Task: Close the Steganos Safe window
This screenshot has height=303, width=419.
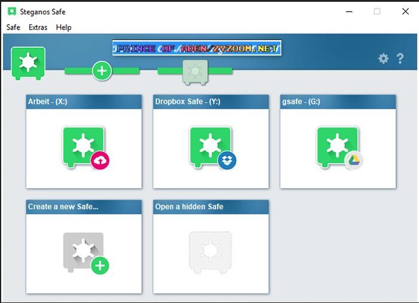Action: 405,11
